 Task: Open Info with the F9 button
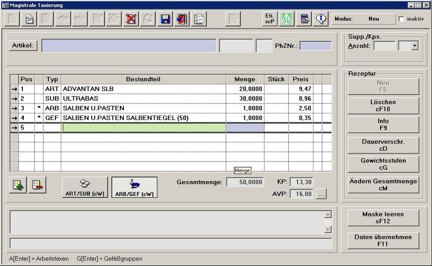382,125
